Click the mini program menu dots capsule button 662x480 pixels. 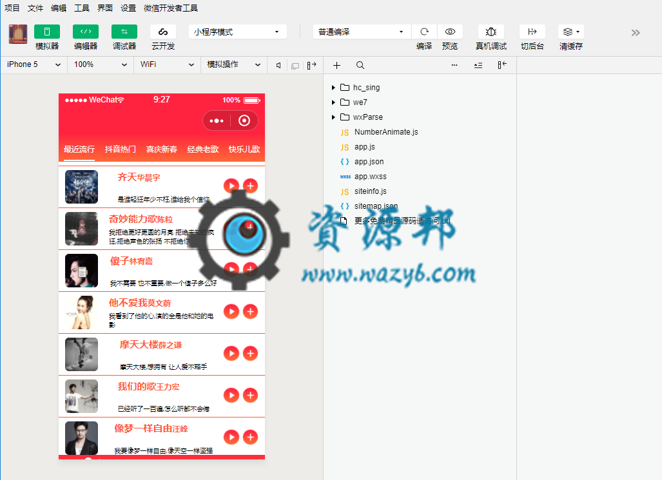click(x=217, y=120)
